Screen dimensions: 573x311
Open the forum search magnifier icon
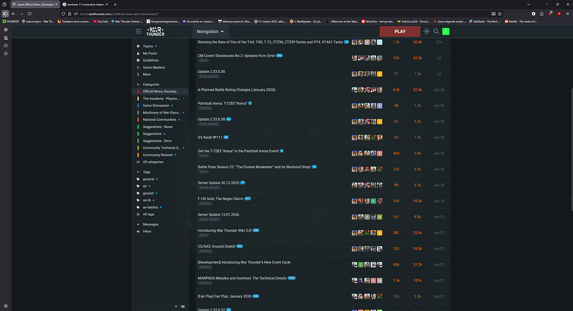click(436, 31)
